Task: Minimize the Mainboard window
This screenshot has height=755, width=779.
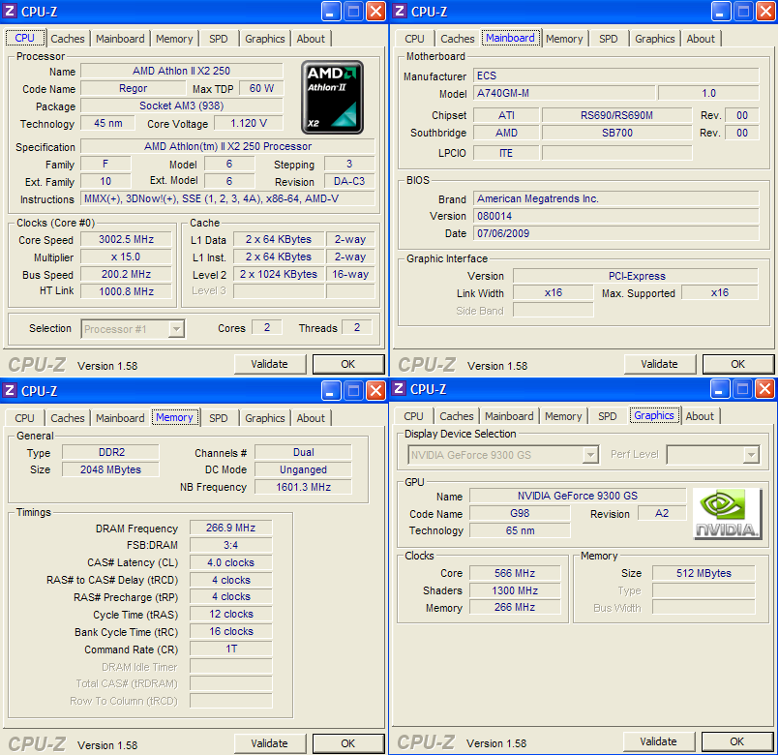Action: click(721, 12)
